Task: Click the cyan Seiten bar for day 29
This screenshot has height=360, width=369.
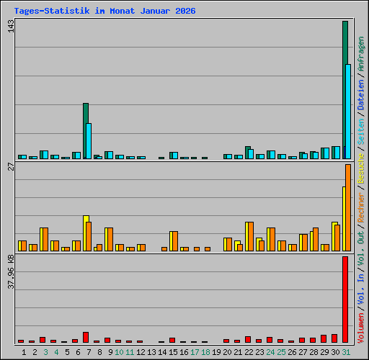Action: (326, 153)
